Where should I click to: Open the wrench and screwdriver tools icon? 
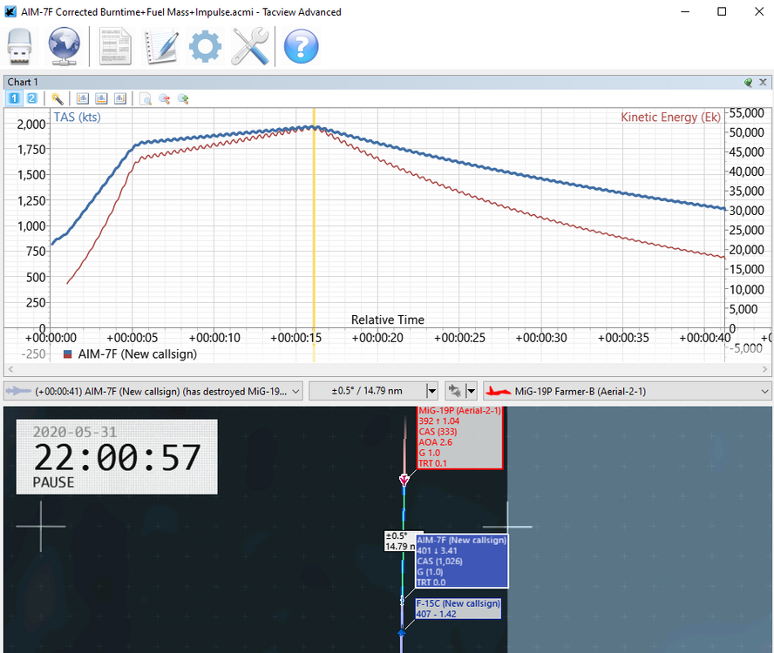pos(250,46)
